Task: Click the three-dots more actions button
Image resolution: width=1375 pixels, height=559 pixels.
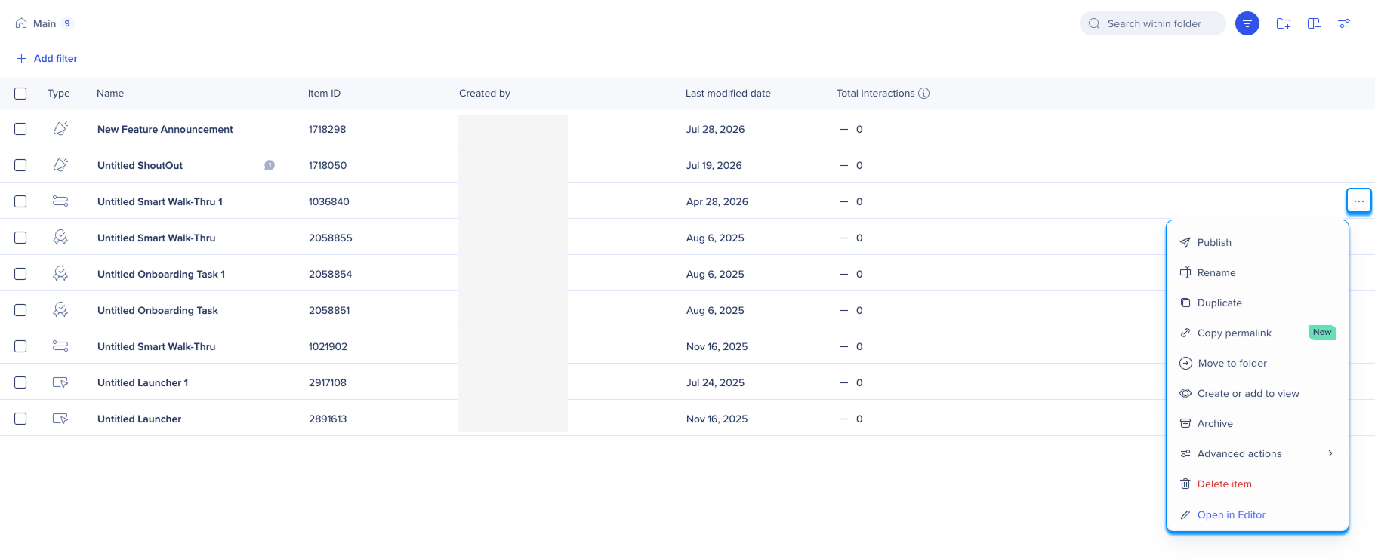Action: (1359, 201)
